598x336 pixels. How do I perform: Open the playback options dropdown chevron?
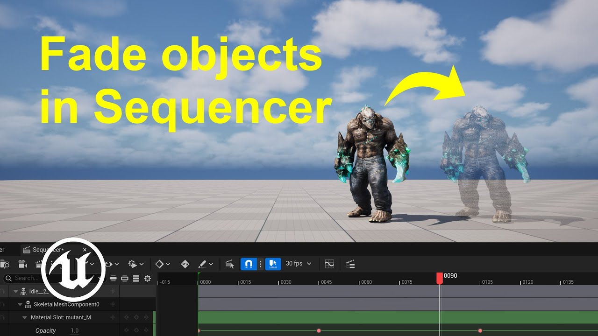pos(141,264)
